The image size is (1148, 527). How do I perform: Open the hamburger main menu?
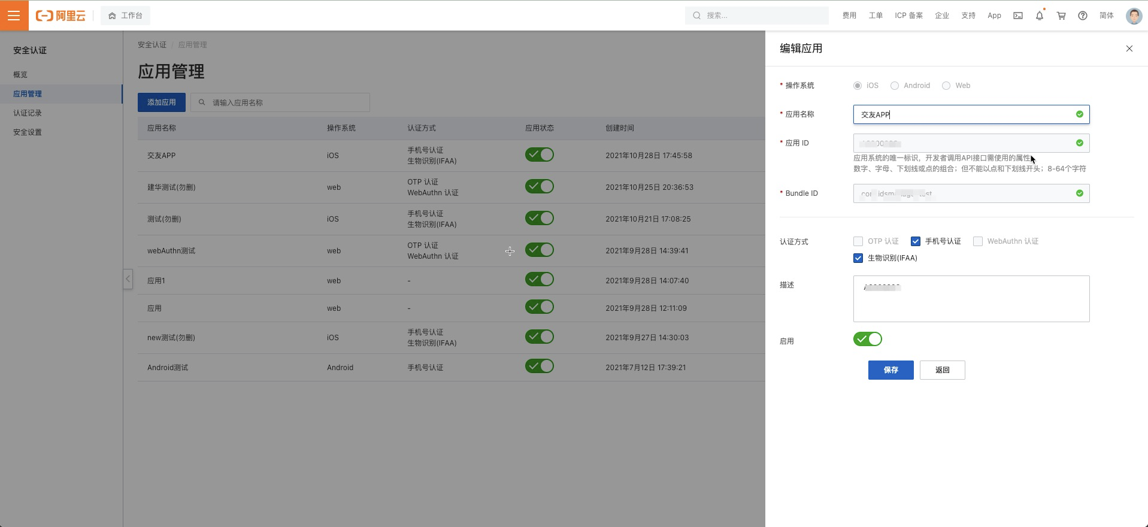(14, 16)
